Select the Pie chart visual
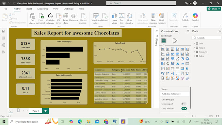The height and width of the screenshot is (125, 222). tap(182, 59)
